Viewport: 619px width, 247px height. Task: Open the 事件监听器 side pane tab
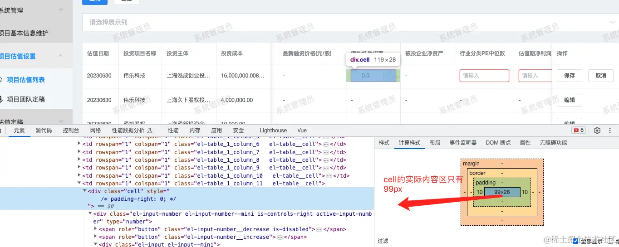463,143
